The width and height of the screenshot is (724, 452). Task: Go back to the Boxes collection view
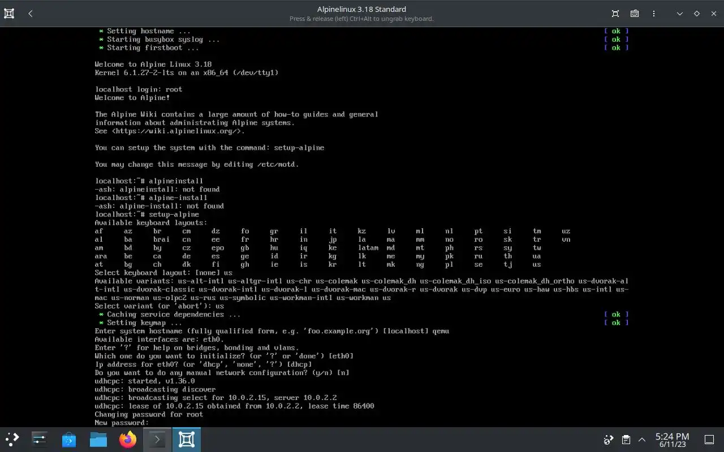point(31,14)
